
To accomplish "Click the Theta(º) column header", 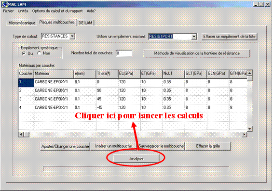I will pos(107,74).
